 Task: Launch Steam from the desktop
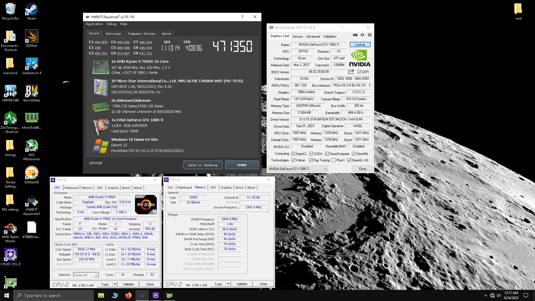tap(31, 11)
